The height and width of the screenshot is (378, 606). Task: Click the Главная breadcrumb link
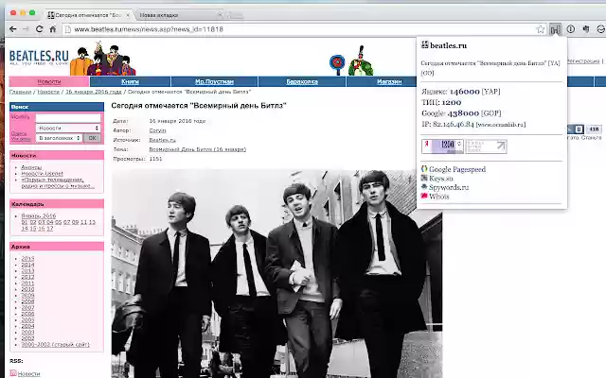(20, 92)
